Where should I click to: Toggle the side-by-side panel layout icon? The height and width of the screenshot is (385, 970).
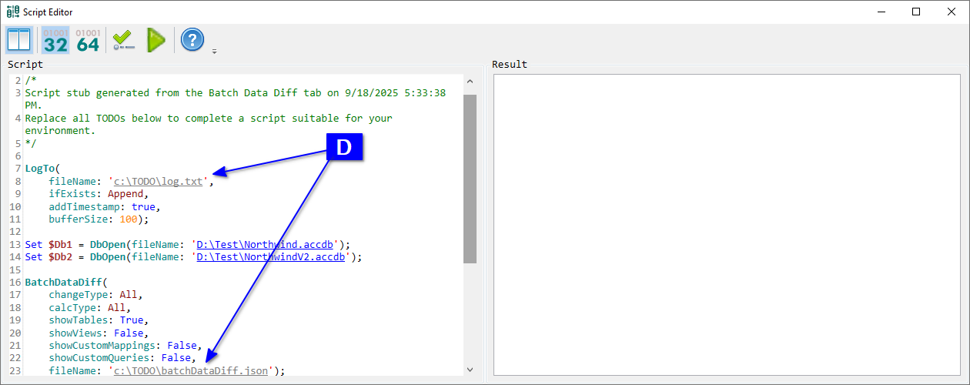click(x=18, y=40)
